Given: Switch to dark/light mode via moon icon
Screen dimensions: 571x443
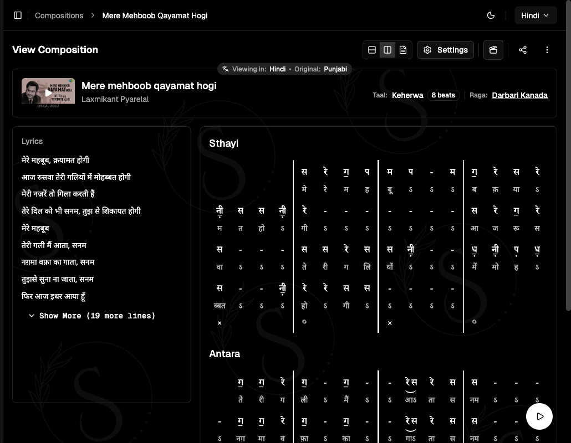Looking at the screenshot, I should [x=491, y=15].
